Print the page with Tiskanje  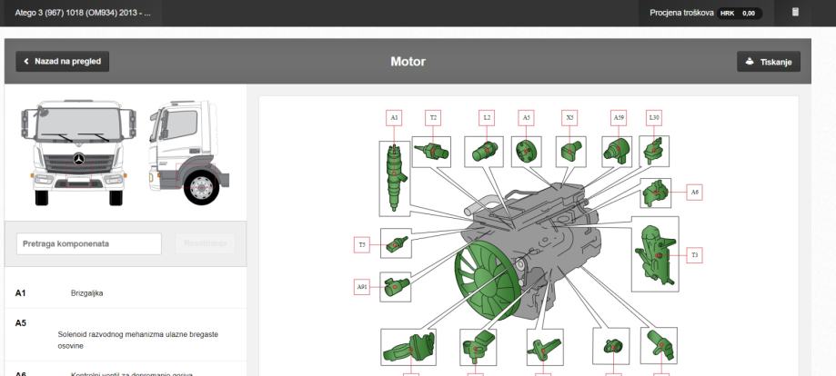tap(769, 61)
